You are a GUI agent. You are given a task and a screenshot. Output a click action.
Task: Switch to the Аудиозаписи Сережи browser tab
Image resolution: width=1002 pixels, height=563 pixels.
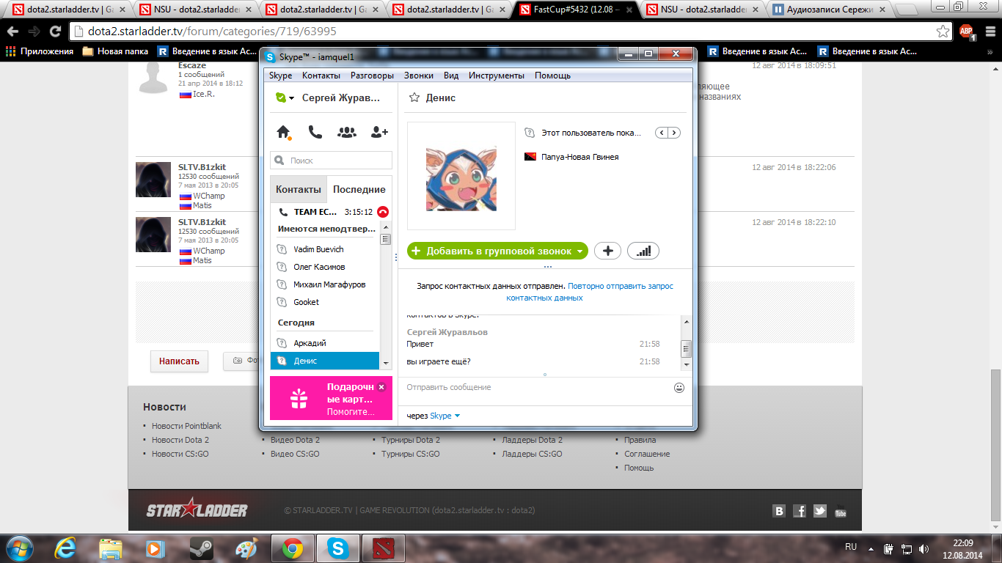(829, 10)
